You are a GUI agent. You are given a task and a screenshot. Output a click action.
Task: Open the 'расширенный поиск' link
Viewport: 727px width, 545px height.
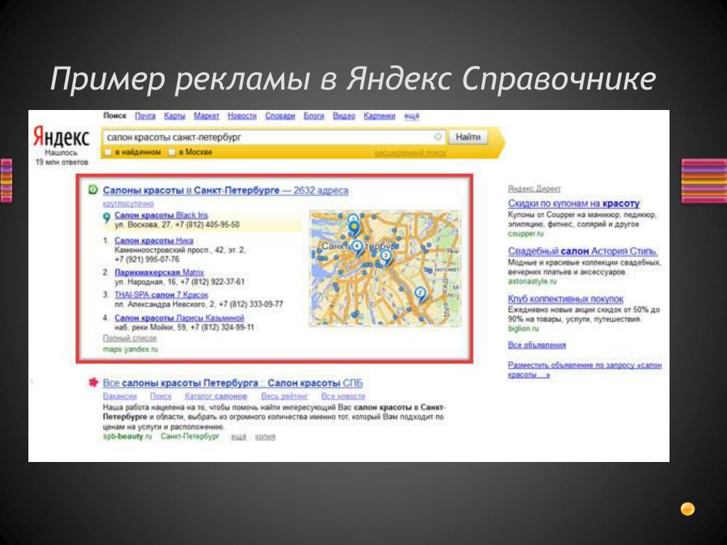(x=410, y=153)
